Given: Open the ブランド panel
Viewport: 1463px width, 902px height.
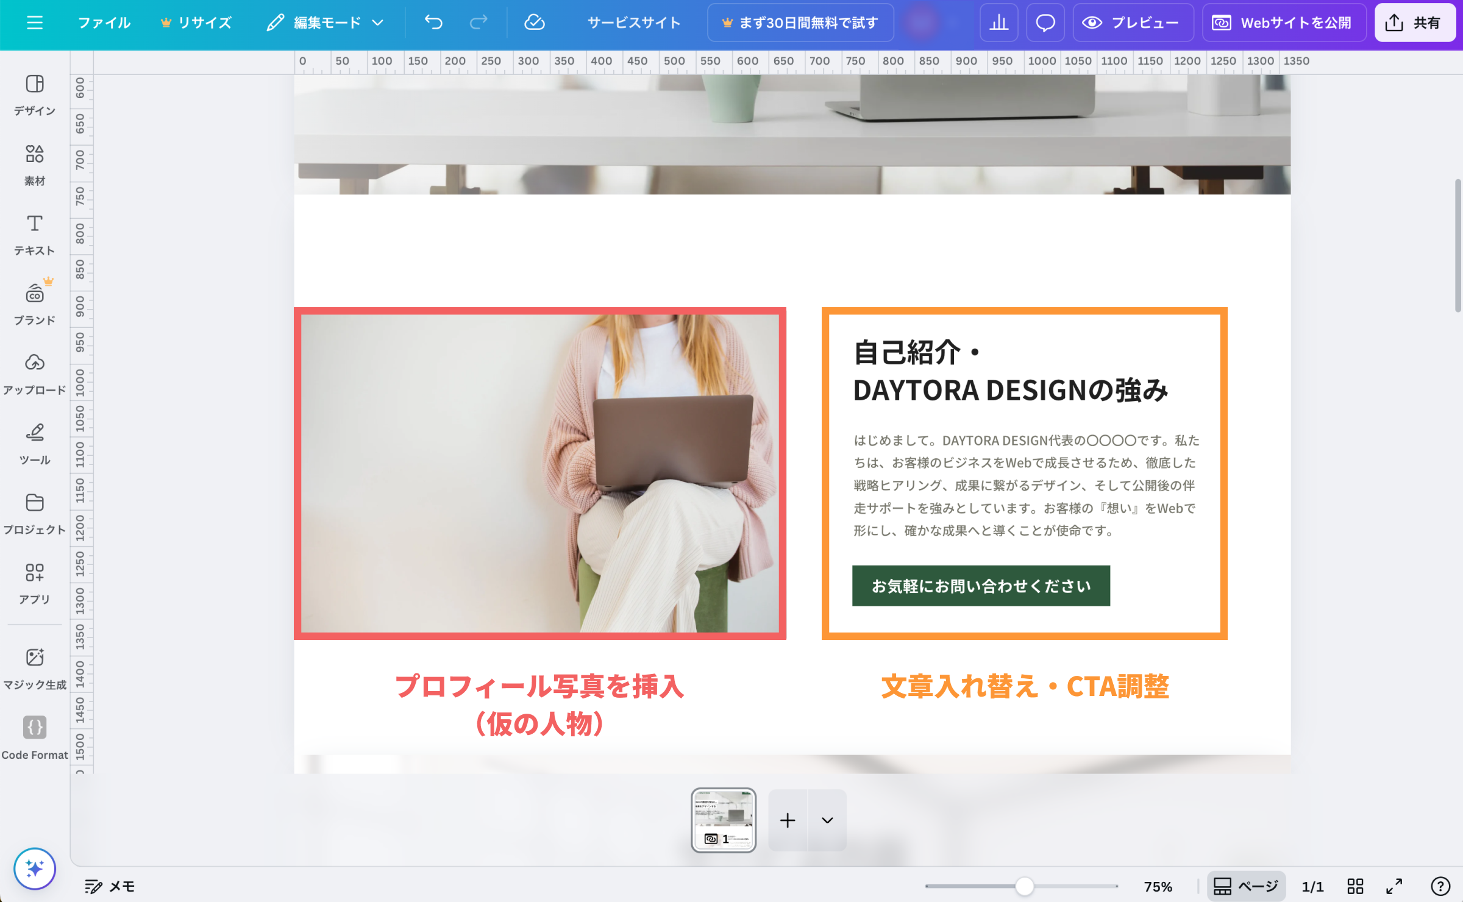Looking at the screenshot, I should (x=35, y=304).
